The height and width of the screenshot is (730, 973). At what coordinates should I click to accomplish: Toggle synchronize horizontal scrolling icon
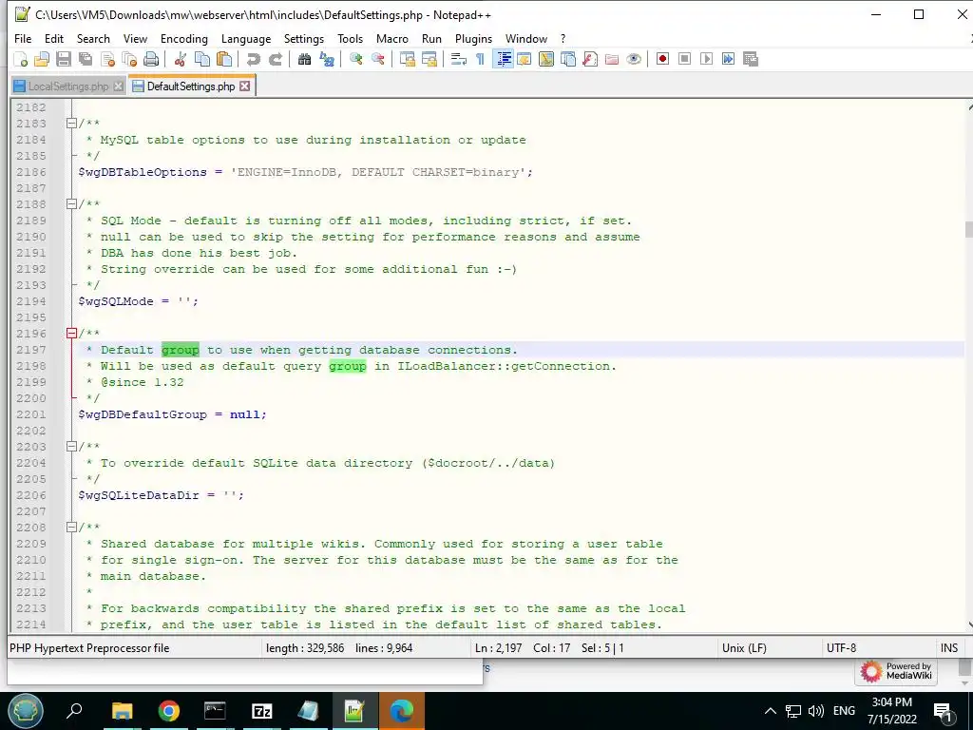pos(429,59)
